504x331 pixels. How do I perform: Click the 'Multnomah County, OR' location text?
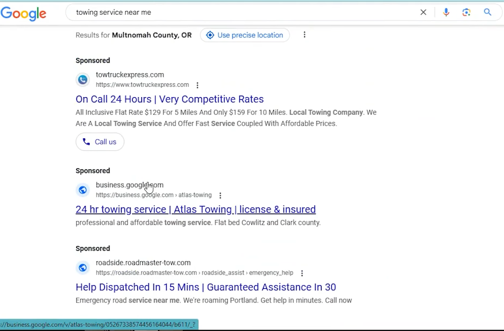tap(152, 35)
